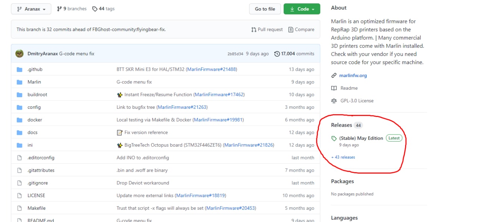Open '.bin and .woff are binary' commit

point(142,170)
